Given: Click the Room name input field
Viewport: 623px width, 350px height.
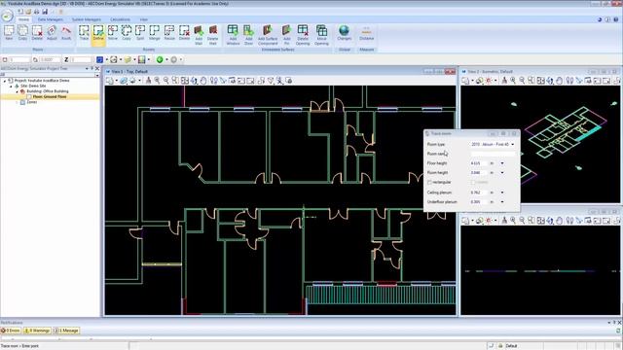Looking at the screenshot, I should click(493, 154).
